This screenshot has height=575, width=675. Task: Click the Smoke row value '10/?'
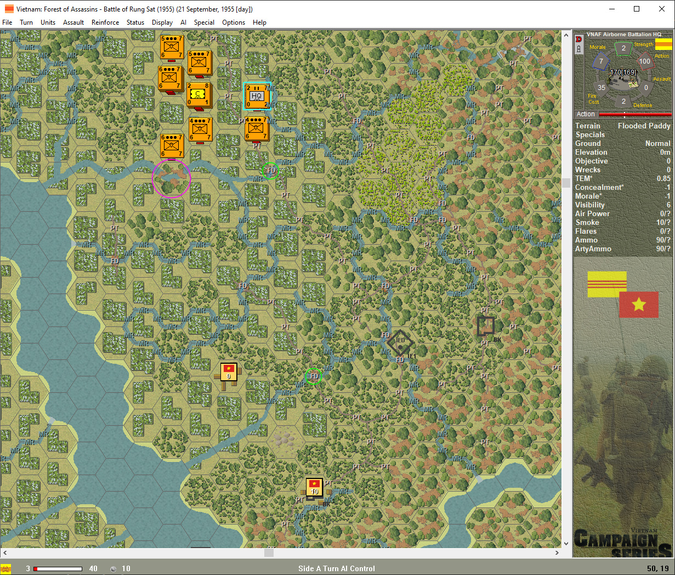click(663, 222)
